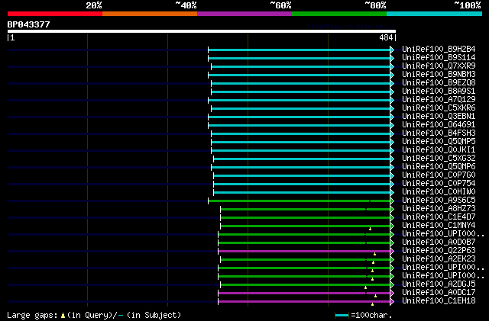This screenshot has width=489, height=321.
Task: Select the UniRef100_C0P7G0 label
Action: tap(439, 175)
